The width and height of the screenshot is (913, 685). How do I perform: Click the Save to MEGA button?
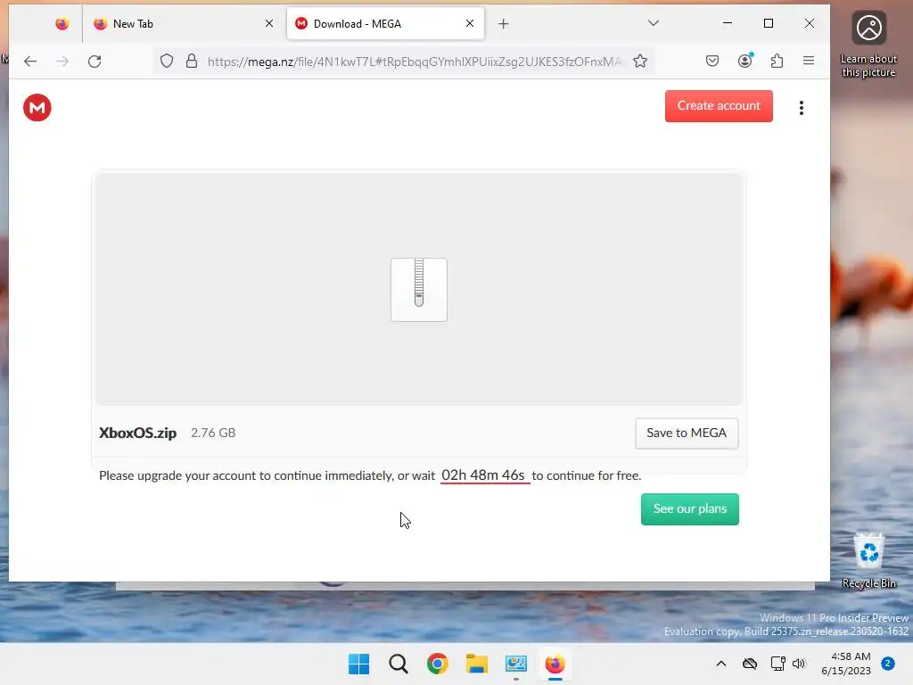point(687,433)
